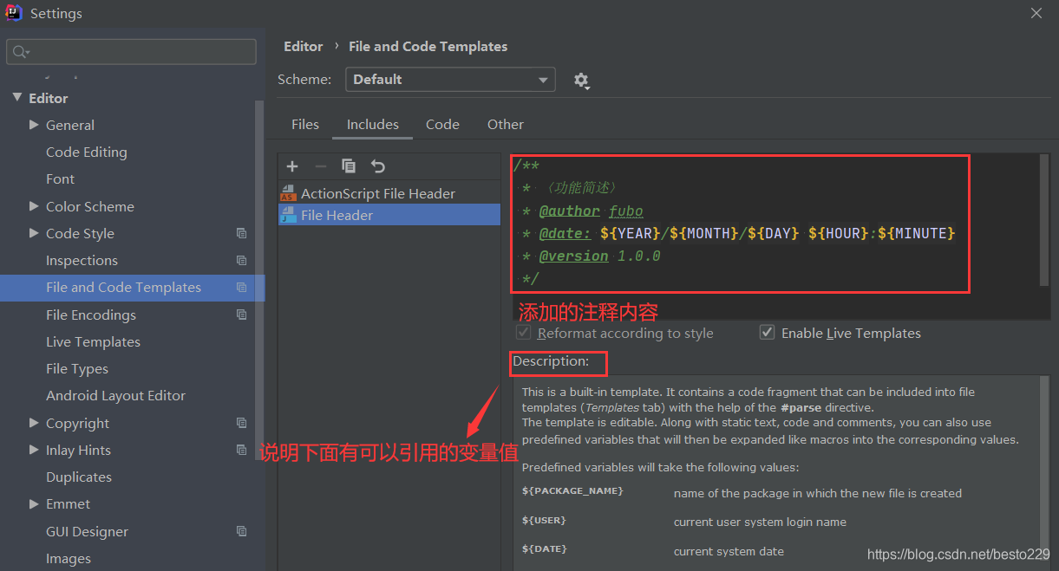
Task: Disable Enable Live Templates checkbox
Action: pos(767,333)
